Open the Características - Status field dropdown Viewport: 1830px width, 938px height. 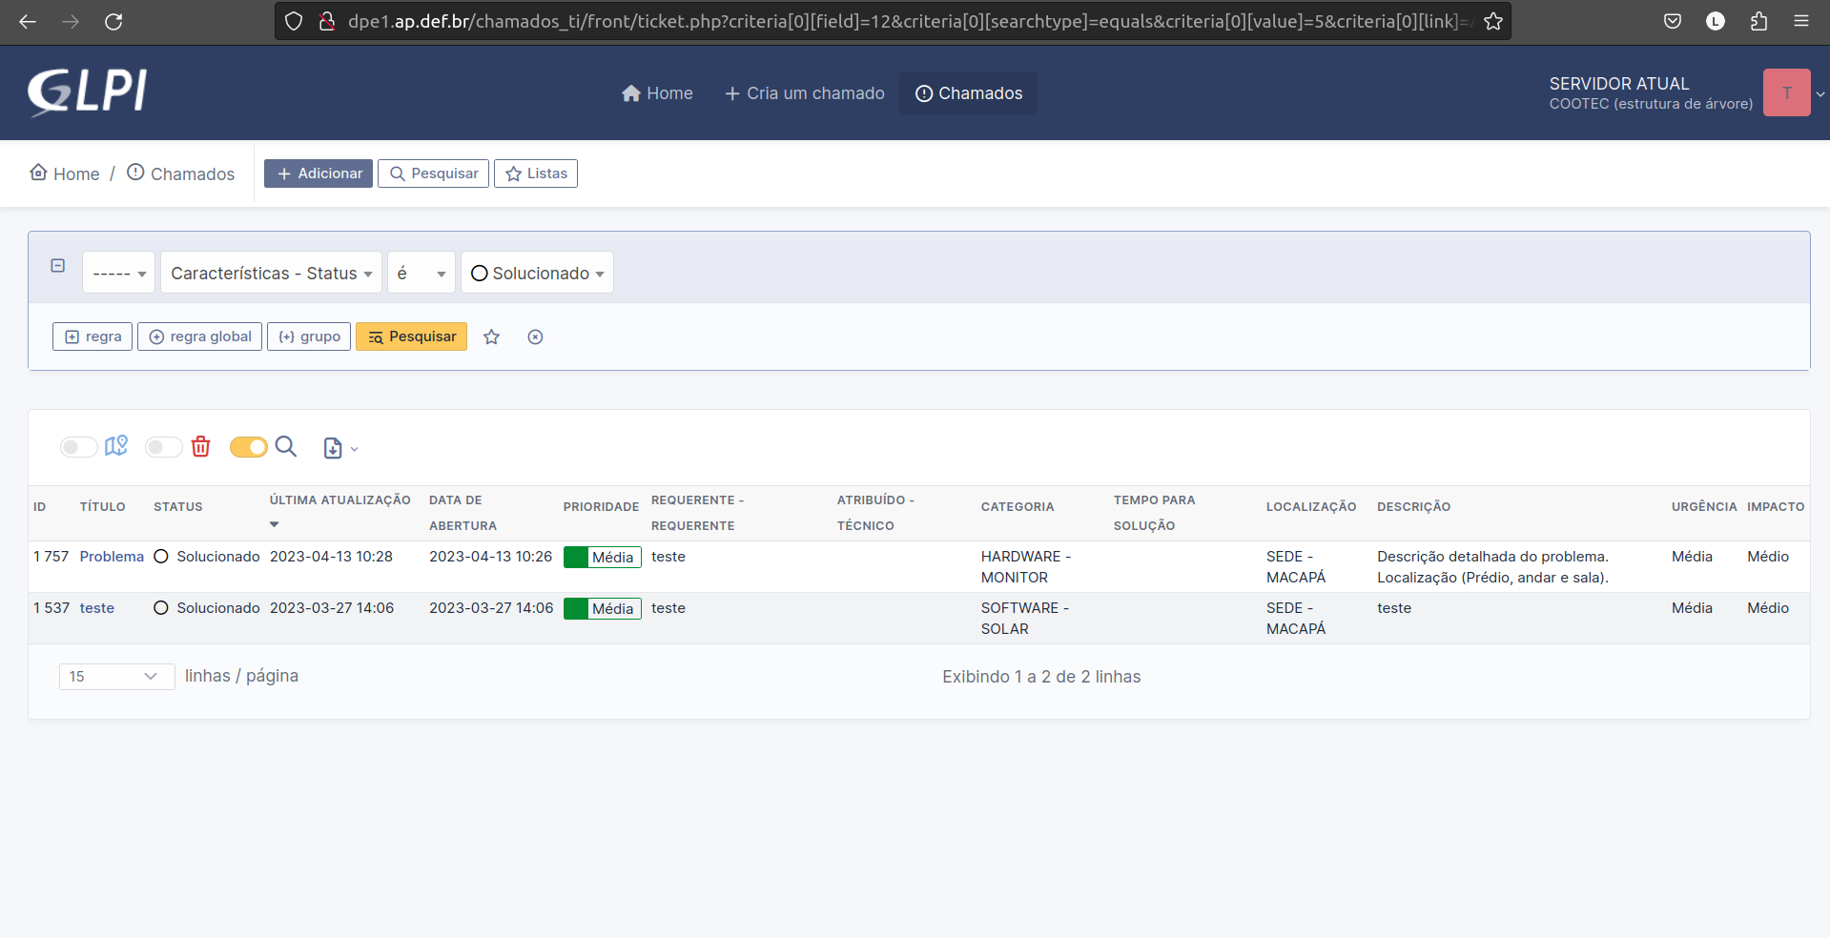(x=271, y=274)
